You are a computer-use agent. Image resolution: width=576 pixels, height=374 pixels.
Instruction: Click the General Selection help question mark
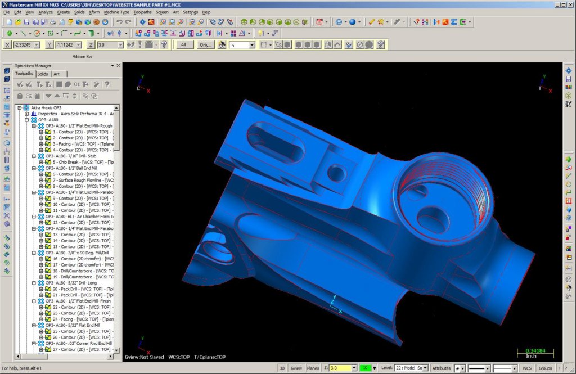coord(381,45)
